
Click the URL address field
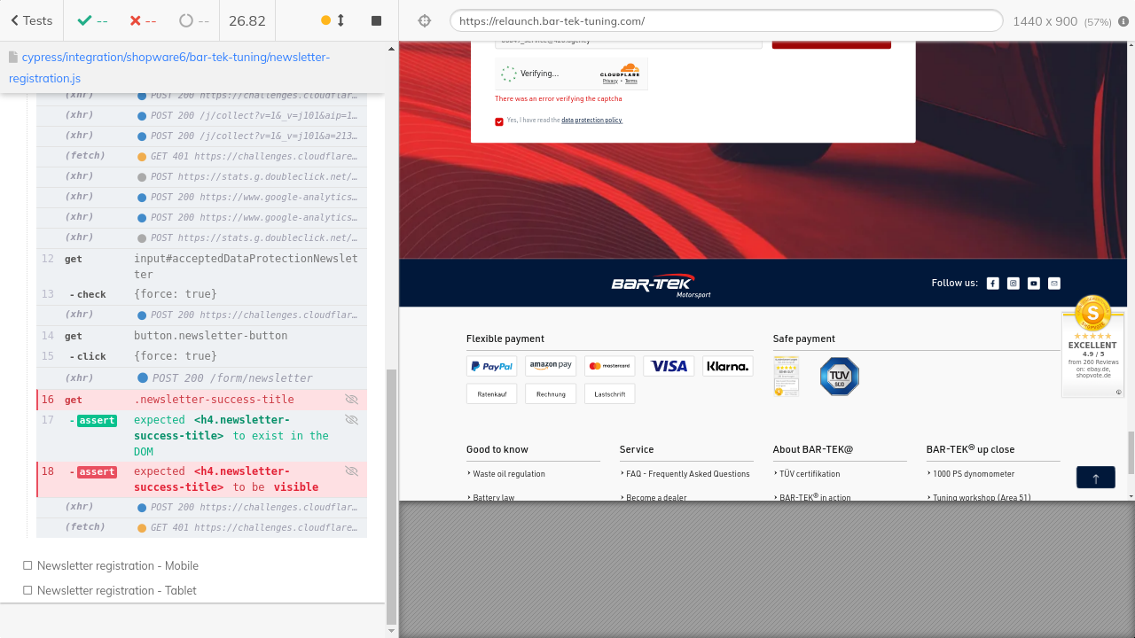tap(725, 21)
